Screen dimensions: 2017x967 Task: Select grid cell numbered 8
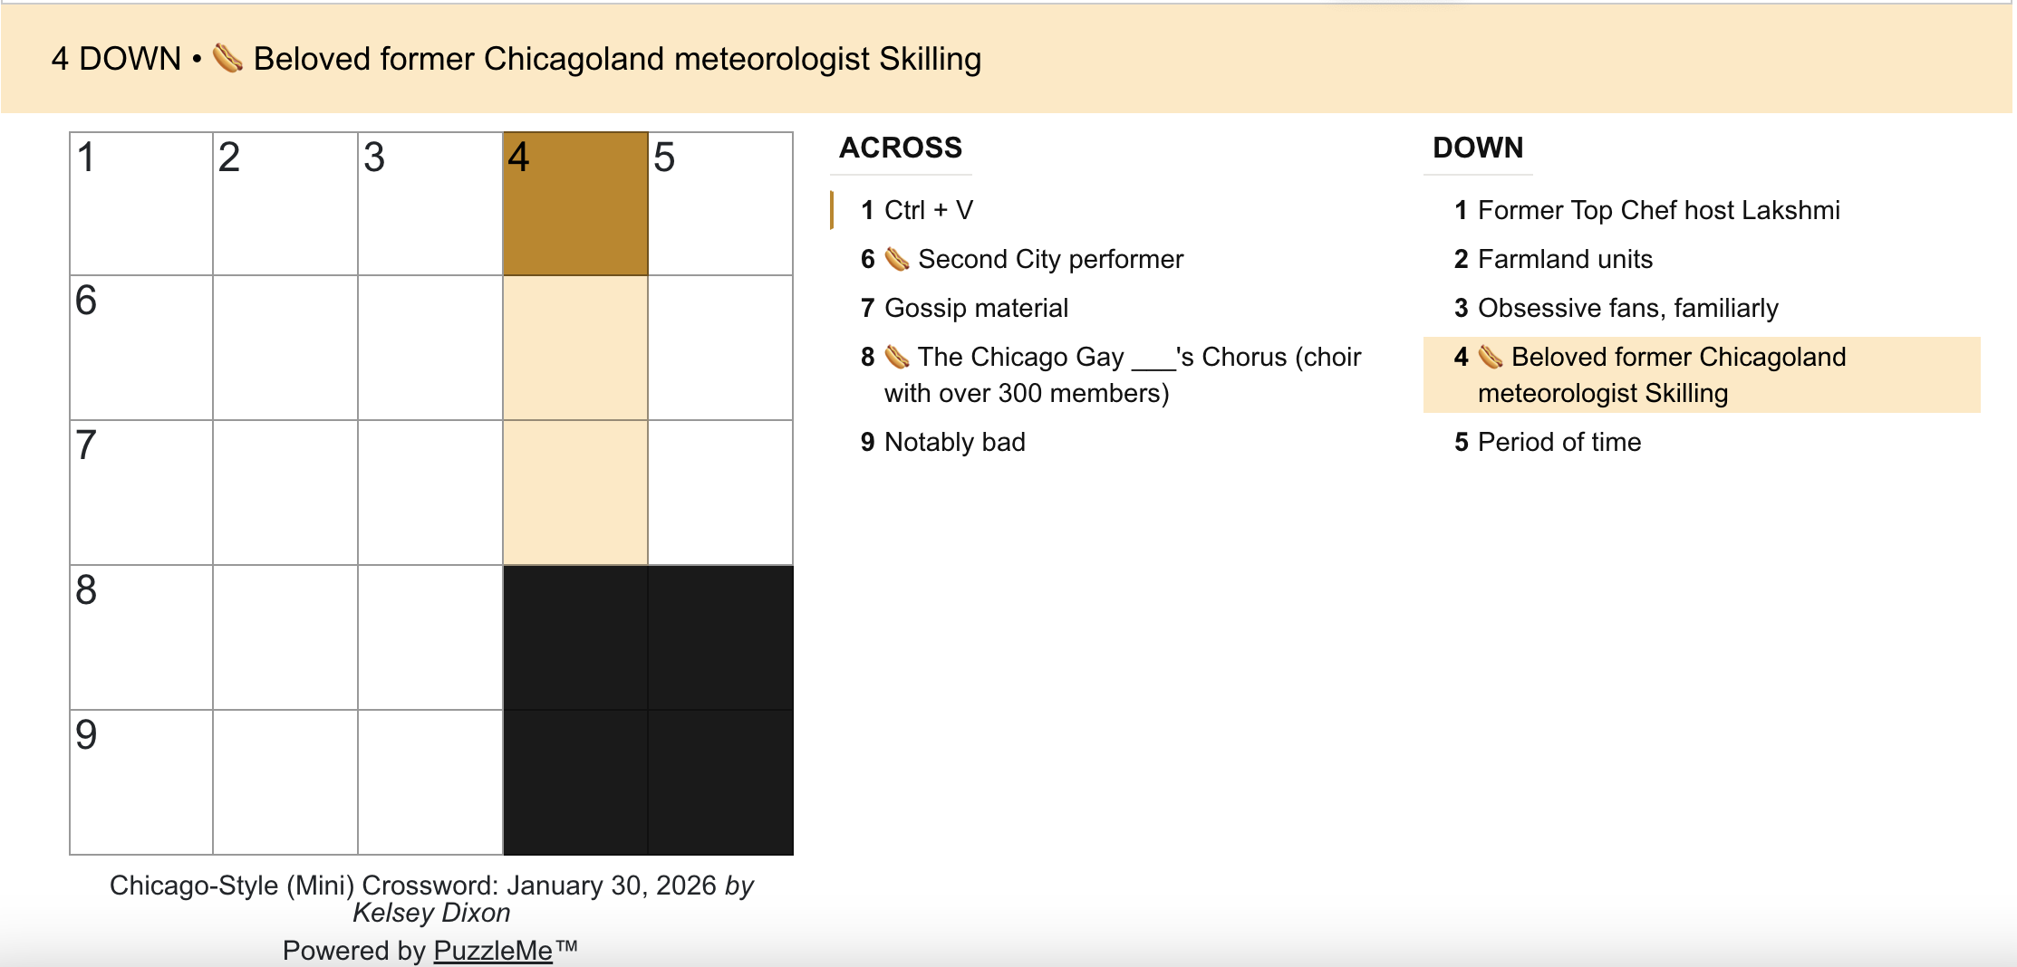[142, 638]
